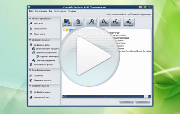Collapse the Ключи и сертификаты section
Viewport: 180px width, 114px height.
coord(30,19)
